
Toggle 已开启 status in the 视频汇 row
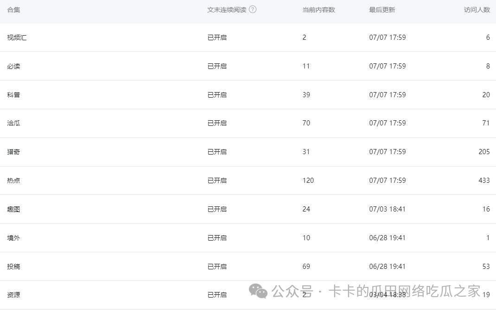click(217, 37)
